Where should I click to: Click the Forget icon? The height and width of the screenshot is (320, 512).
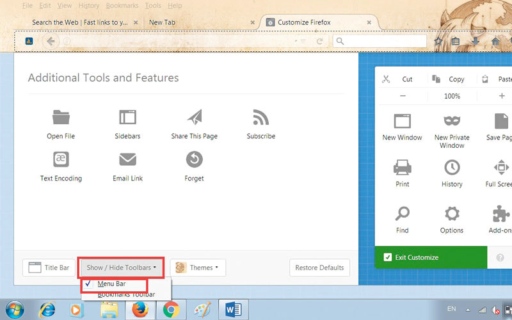tap(194, 159)
